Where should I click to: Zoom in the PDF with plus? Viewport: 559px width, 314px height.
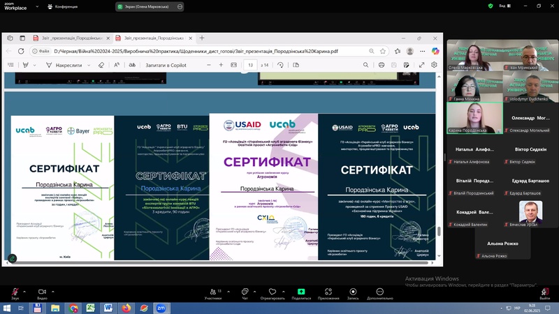[x=221, y=65]
